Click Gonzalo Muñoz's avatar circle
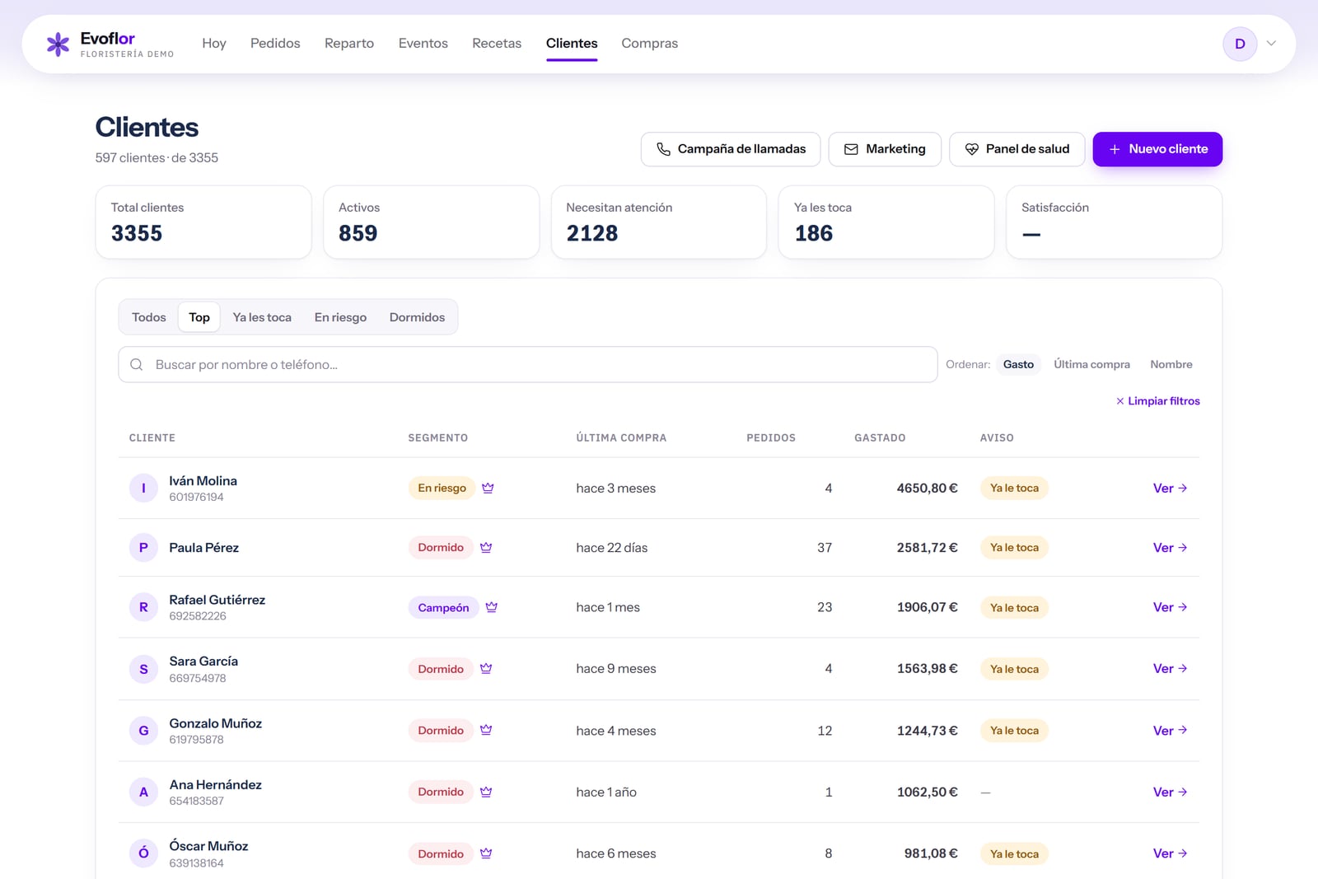The width and height of the screenshot is (1318, 879). point(143,730)
